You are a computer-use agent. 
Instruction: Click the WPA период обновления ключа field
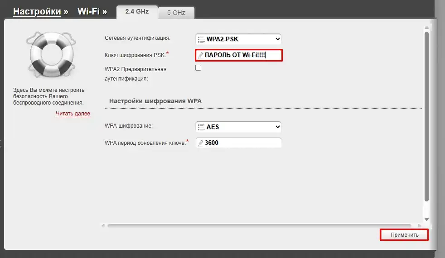click(239, 143)
